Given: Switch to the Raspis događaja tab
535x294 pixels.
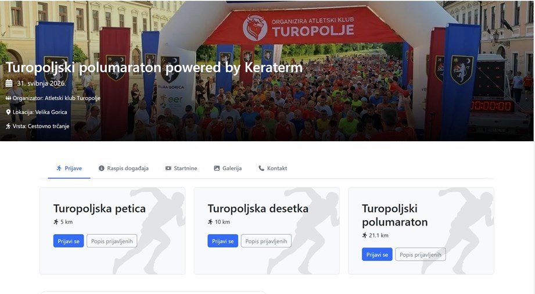Looking at the screenshot, I should (124, 168).
